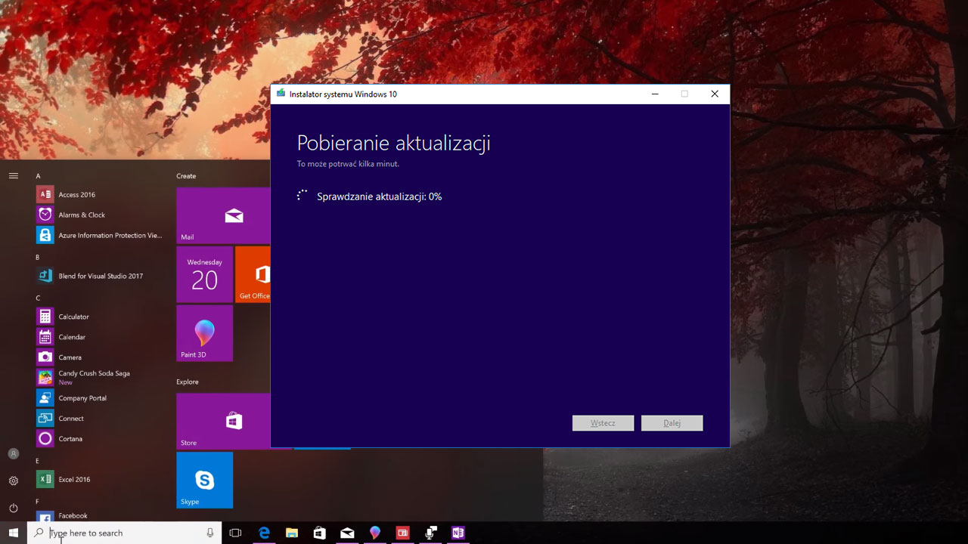Open the Paint 3D tile
The width and height of the screenshot is (968, 544).
[205, 333]
